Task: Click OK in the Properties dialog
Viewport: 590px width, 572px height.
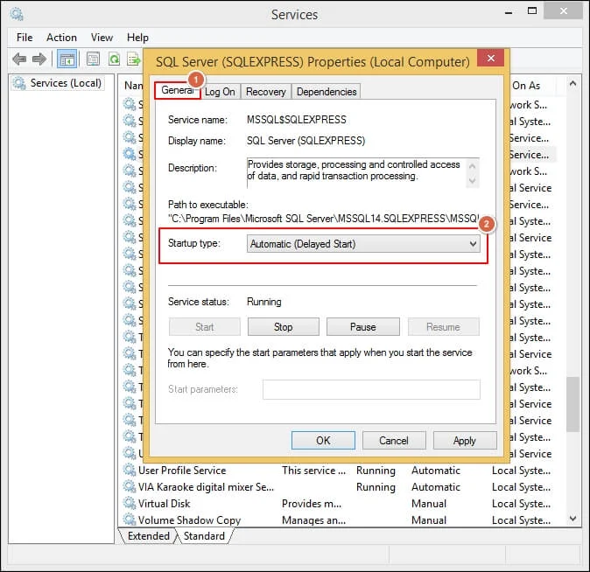Action: (x=323, y=441)
